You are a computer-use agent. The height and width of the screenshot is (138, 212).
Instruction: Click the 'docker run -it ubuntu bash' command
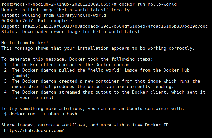pos(43,114)
